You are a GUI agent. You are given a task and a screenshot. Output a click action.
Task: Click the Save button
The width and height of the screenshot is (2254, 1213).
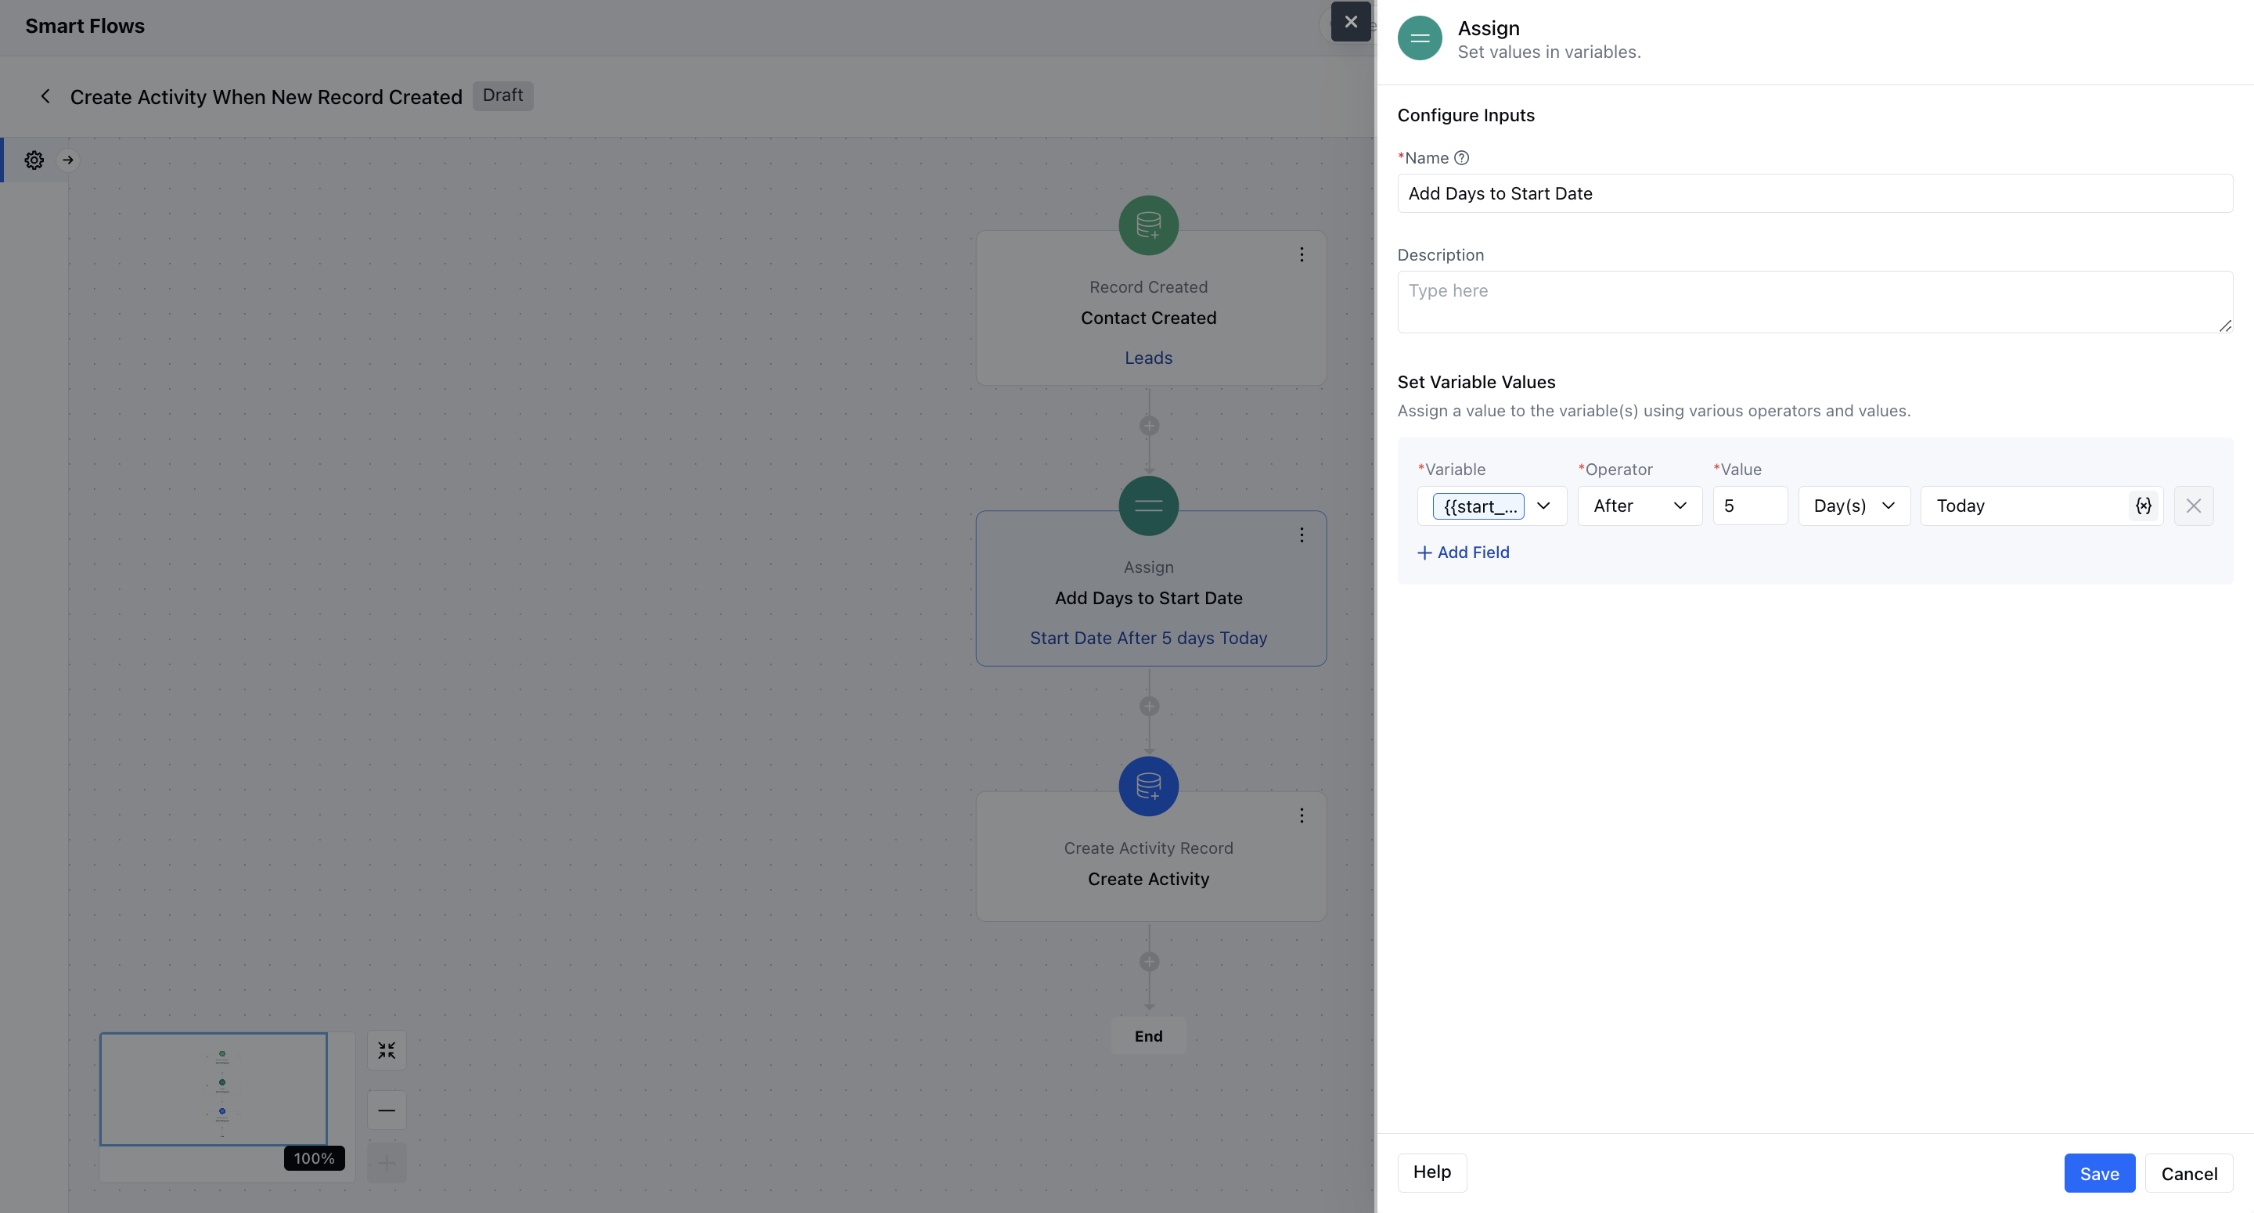pos(2098,1174)
